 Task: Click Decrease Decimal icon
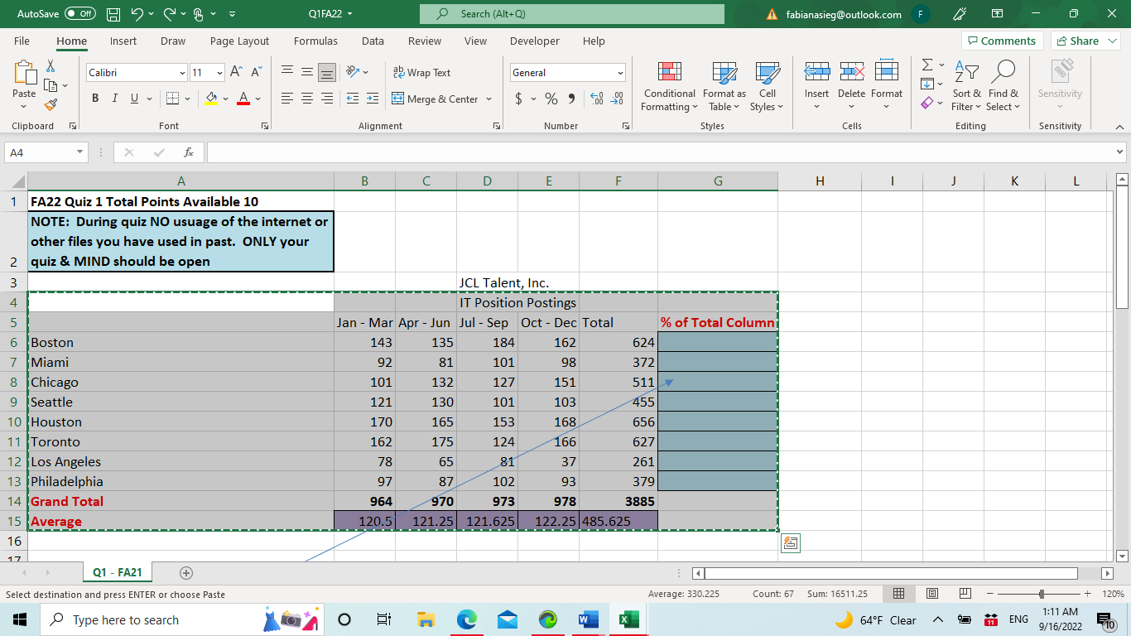617,99
